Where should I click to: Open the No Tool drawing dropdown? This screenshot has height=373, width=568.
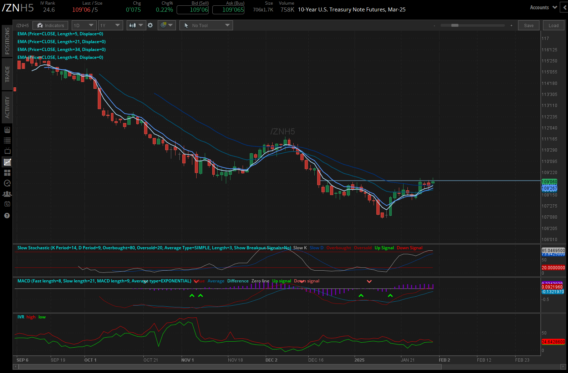click(x=206, y=25)
